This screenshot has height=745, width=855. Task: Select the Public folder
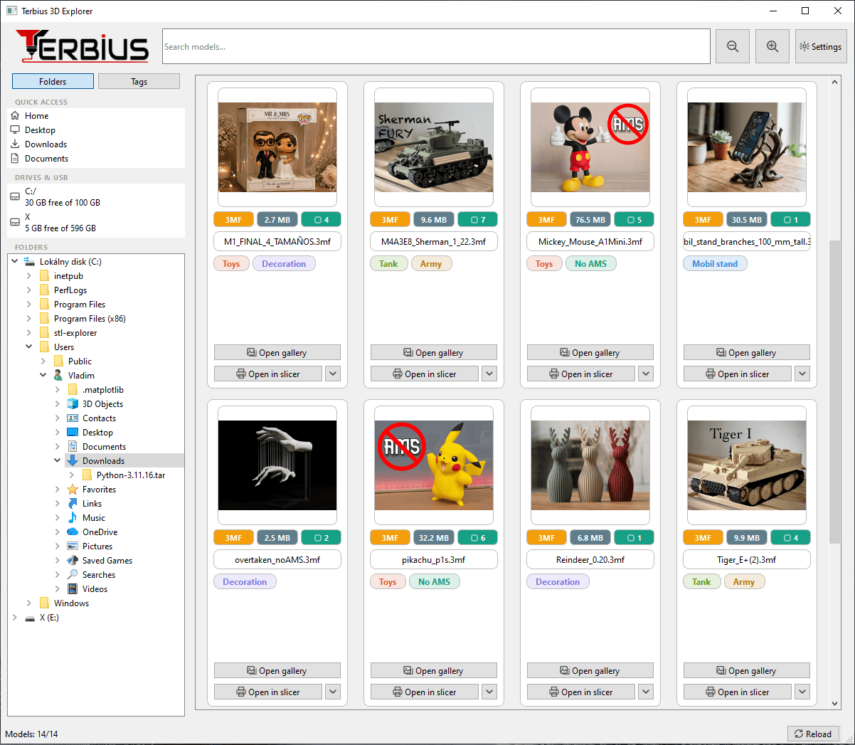click(x=80, y=361)
